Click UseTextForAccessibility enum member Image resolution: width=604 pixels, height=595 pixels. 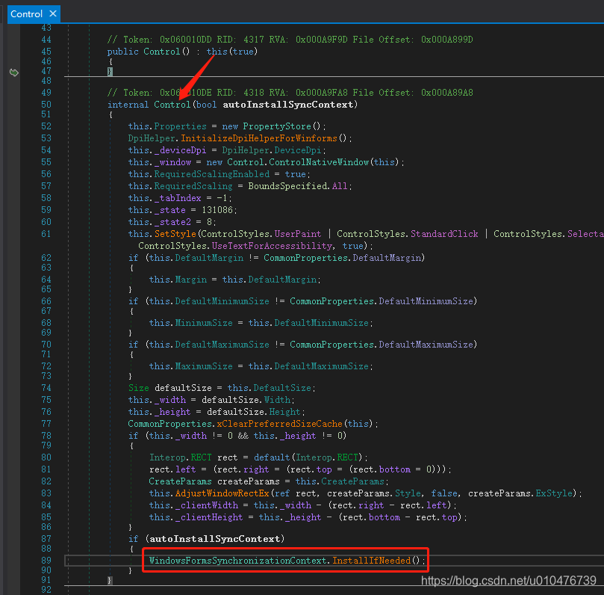[x=272, y=246]
